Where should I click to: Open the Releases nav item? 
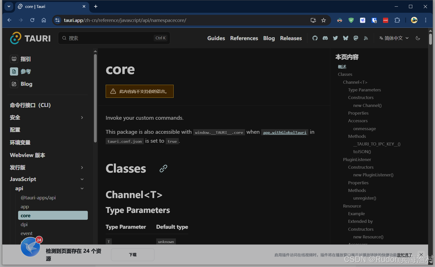click(x=291, y=38)
